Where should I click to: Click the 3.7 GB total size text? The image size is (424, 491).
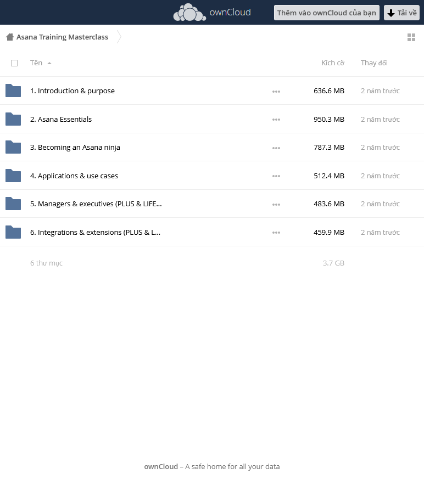[333, 263]
